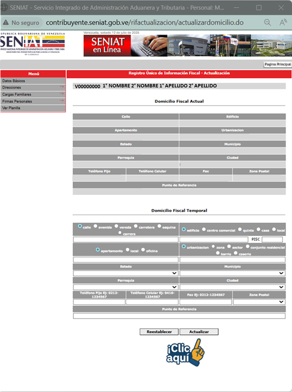Select the 'casa' radio button
Screen dimensions: 292x392
tap(258, 229)
